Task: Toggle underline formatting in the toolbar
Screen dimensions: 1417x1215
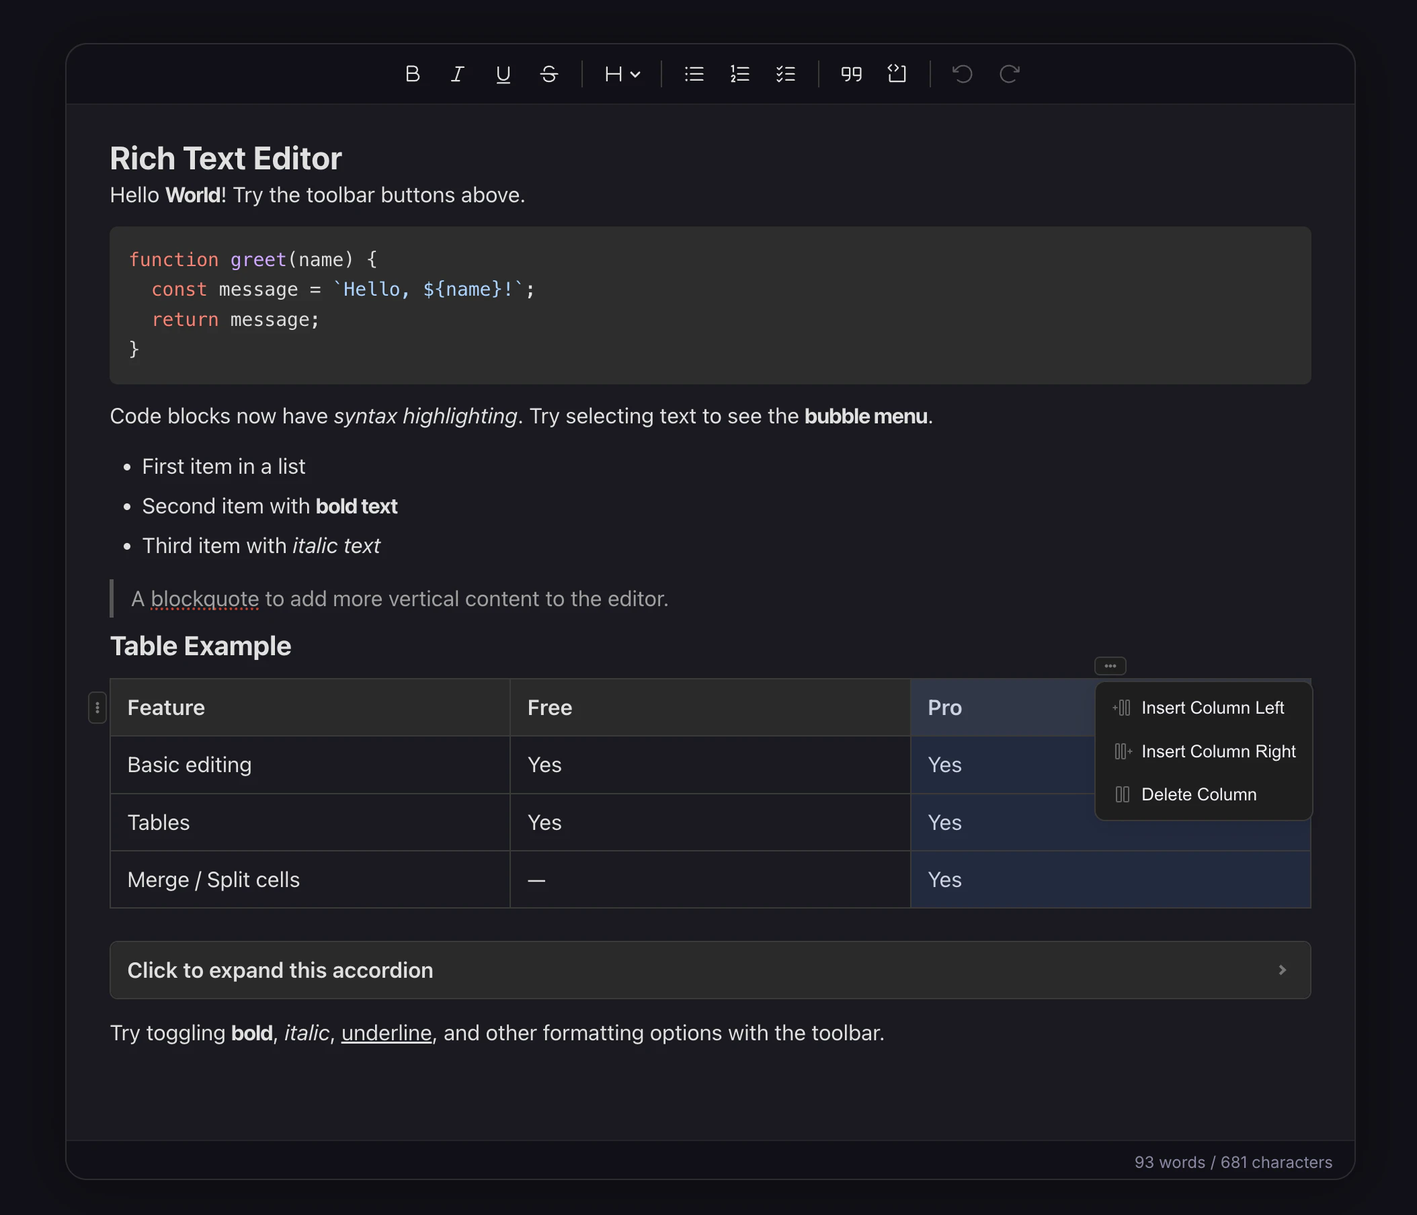Action: click(x=503, y=74)
